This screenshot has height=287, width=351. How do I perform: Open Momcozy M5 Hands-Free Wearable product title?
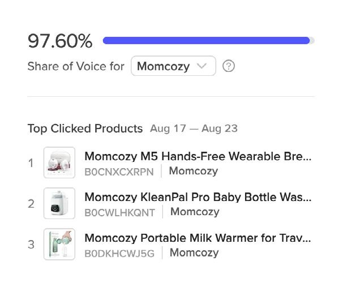point(198,156)
